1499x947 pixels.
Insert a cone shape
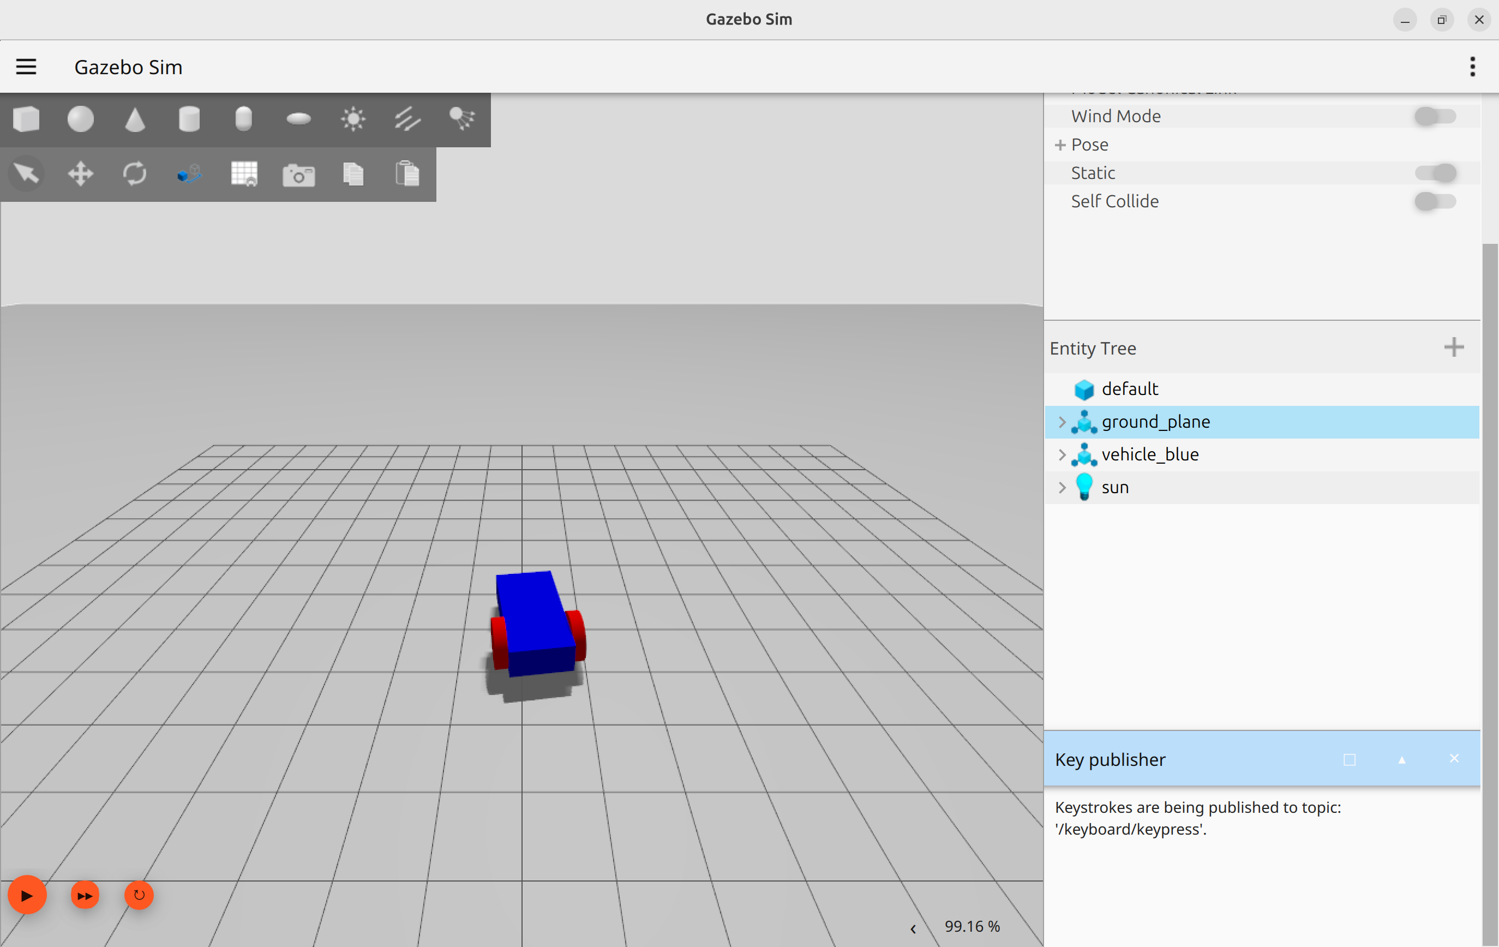click(134, 119)
